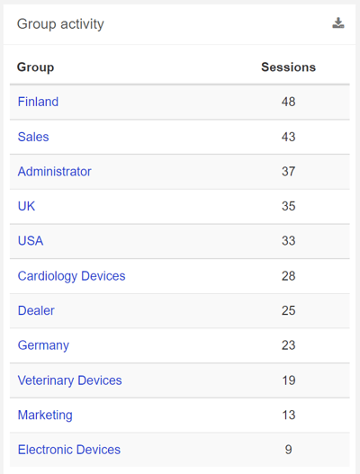Open the Finland group link
This screenshot has width=360, height=474.
38,102
